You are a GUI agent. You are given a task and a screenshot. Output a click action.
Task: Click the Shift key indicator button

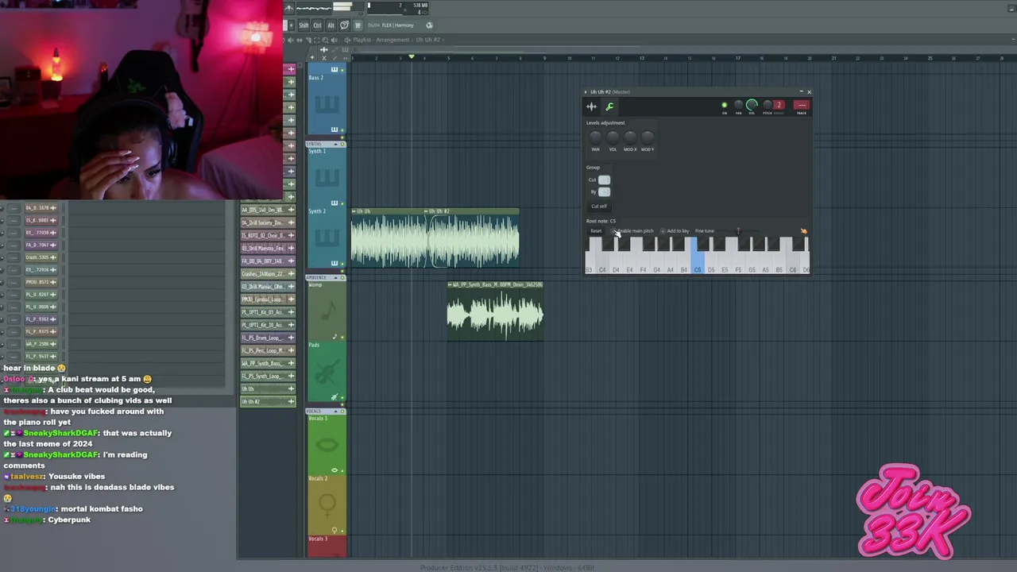point(304,25)
